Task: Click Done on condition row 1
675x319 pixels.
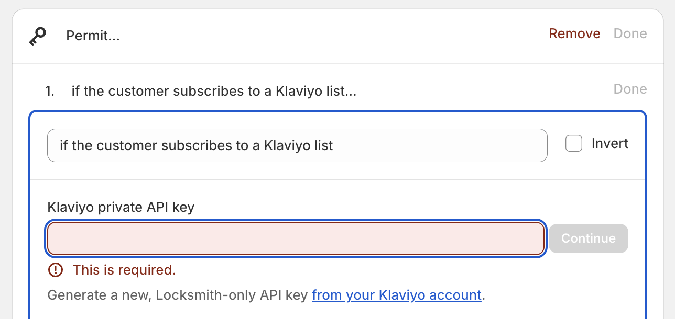Action: (630, 89)
